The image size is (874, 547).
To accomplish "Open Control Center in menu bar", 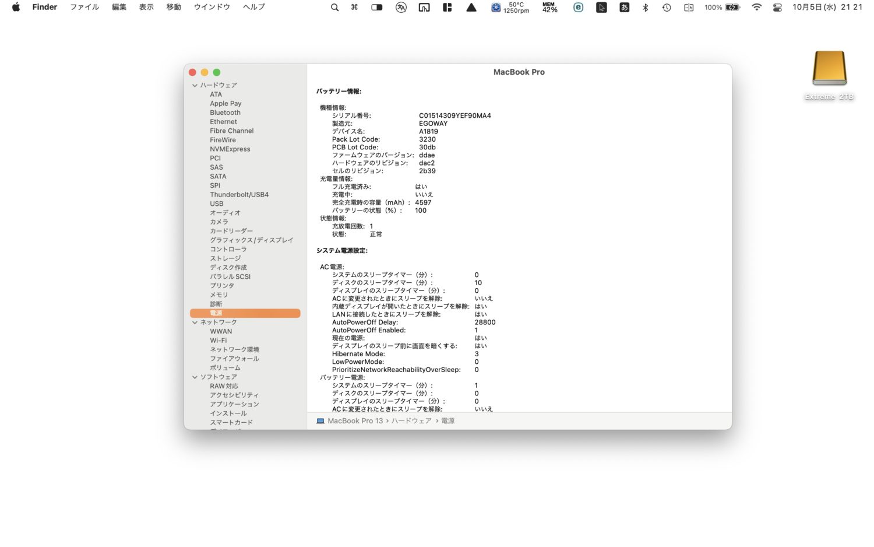I will [777, 8].
